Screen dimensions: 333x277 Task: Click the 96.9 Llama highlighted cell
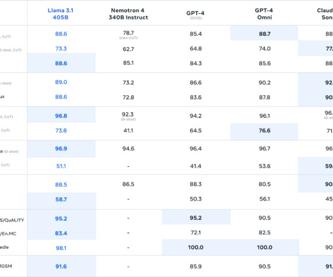[61, 149]
